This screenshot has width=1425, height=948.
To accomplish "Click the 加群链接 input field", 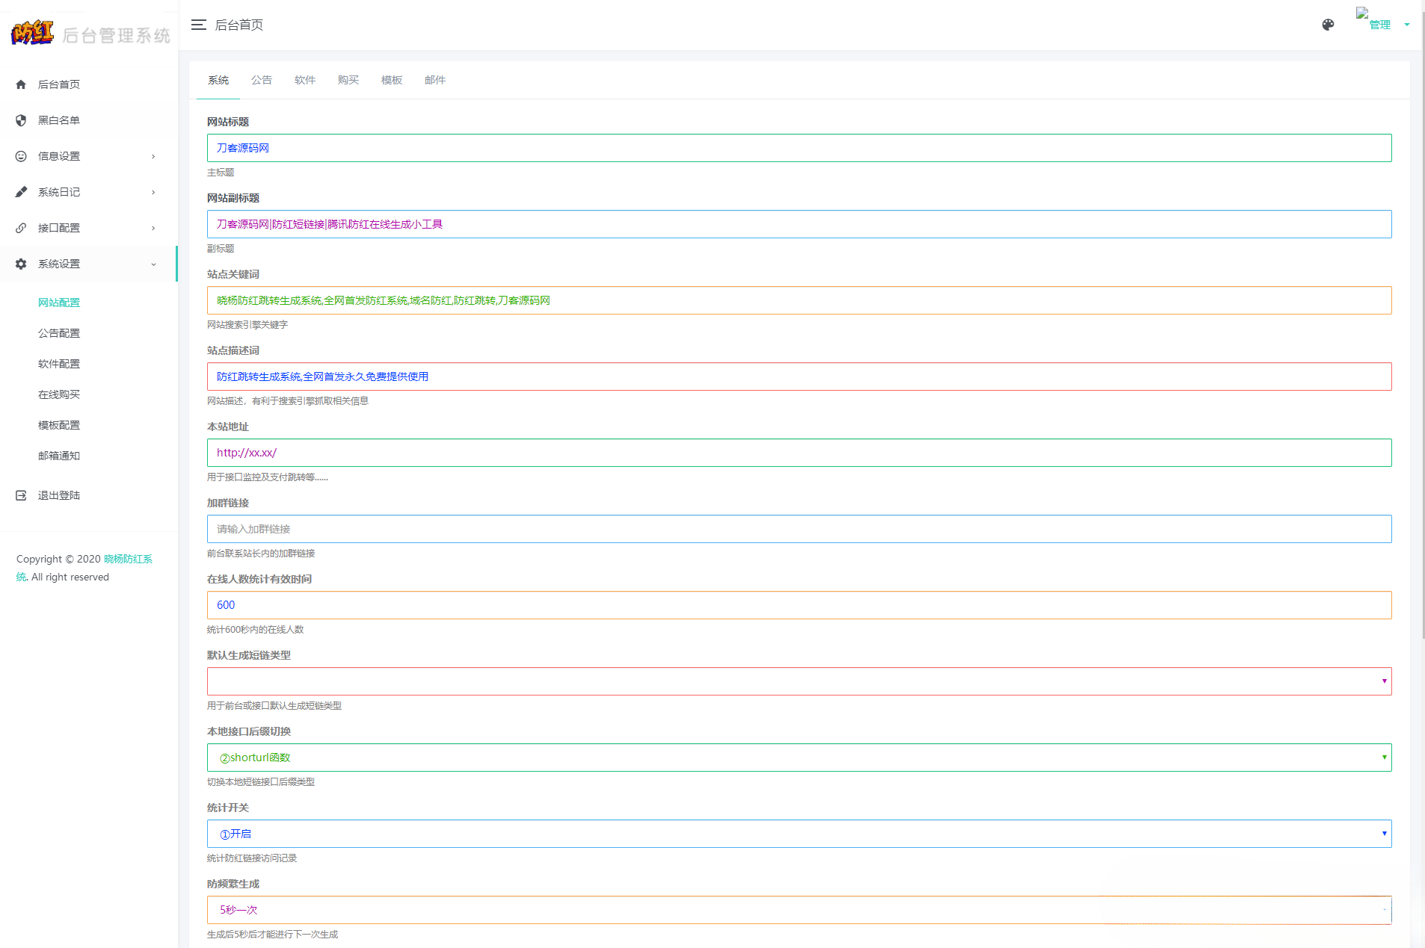I will coord(798,529).
